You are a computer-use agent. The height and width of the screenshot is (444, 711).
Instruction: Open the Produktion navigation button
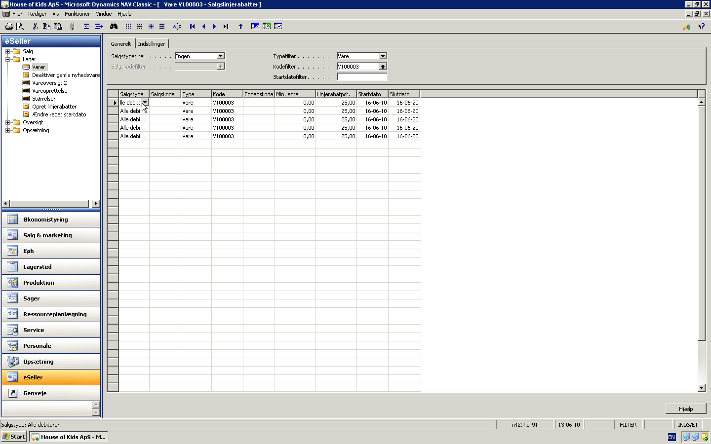tap(51, 283)
